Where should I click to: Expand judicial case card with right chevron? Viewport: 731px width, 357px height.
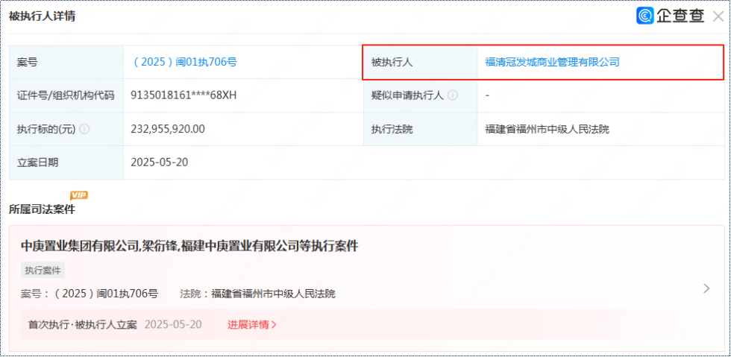click(706, 288)
